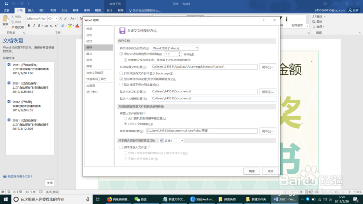
Task: Click the Copy (复制) icon
Action: pos(12,22)
